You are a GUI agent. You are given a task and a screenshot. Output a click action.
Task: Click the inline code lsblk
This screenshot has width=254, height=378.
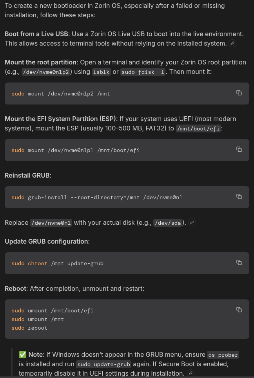[102, 72]
